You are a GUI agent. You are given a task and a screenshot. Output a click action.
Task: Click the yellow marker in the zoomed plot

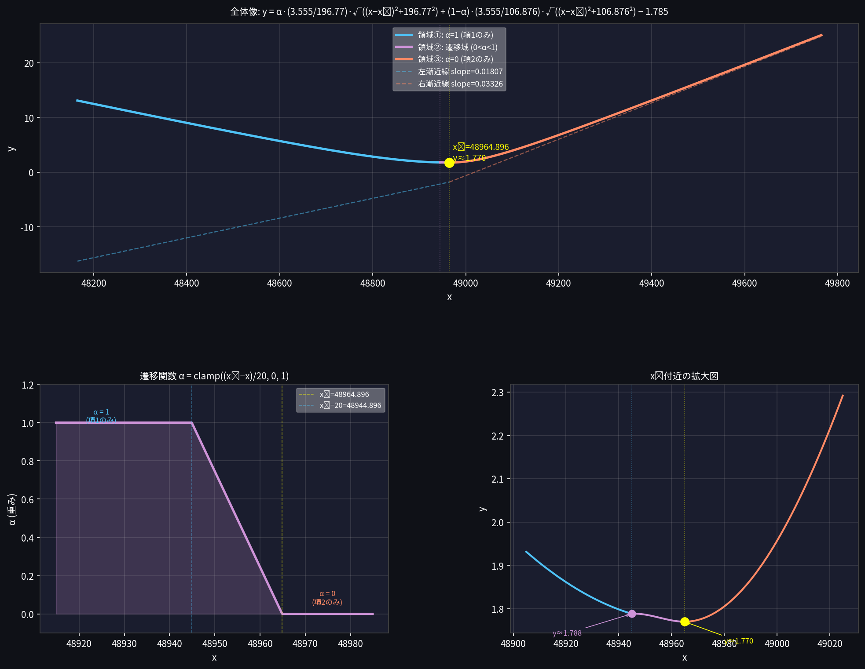click(685, 622)
